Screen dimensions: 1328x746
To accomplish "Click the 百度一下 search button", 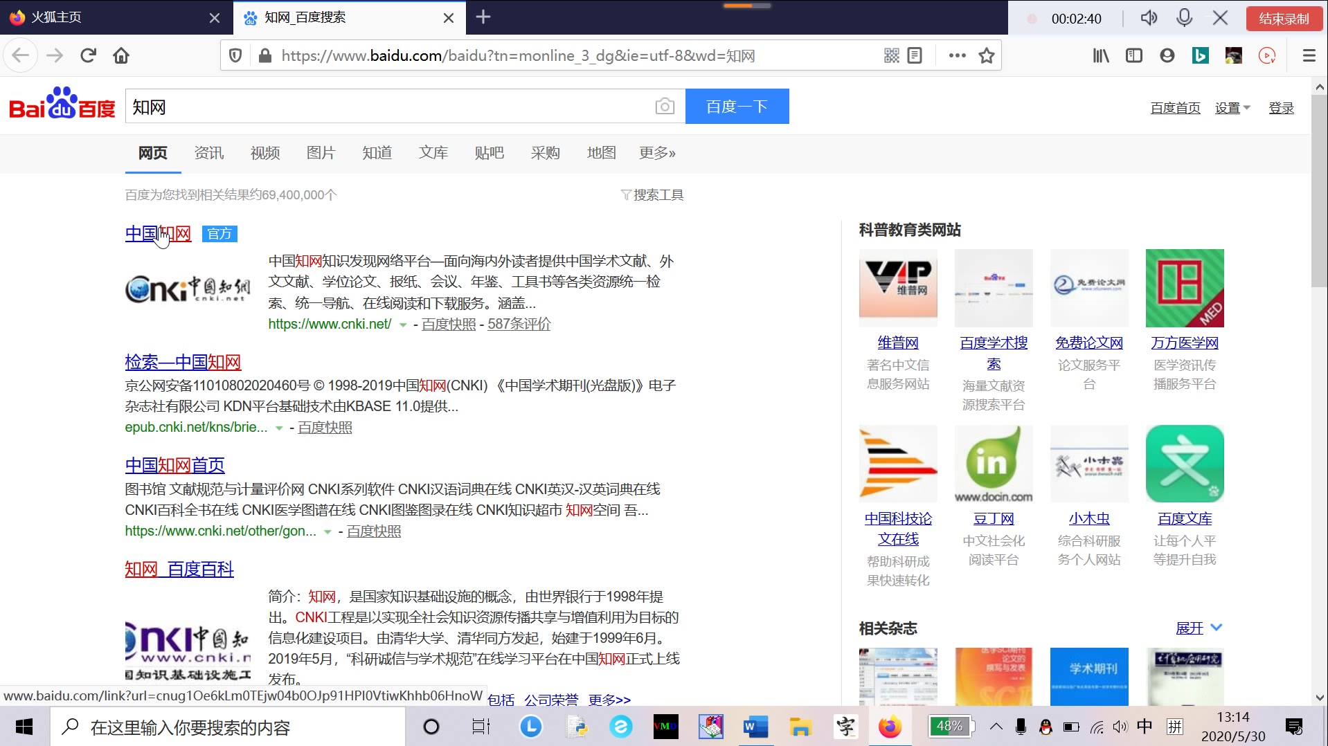I will tap(737, 107).
